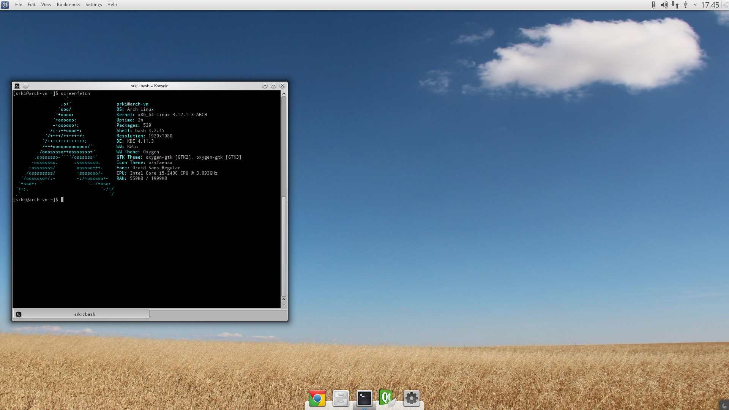729x410 pixels.
Task: Open the USB device notifier icon
Action: 686,5
